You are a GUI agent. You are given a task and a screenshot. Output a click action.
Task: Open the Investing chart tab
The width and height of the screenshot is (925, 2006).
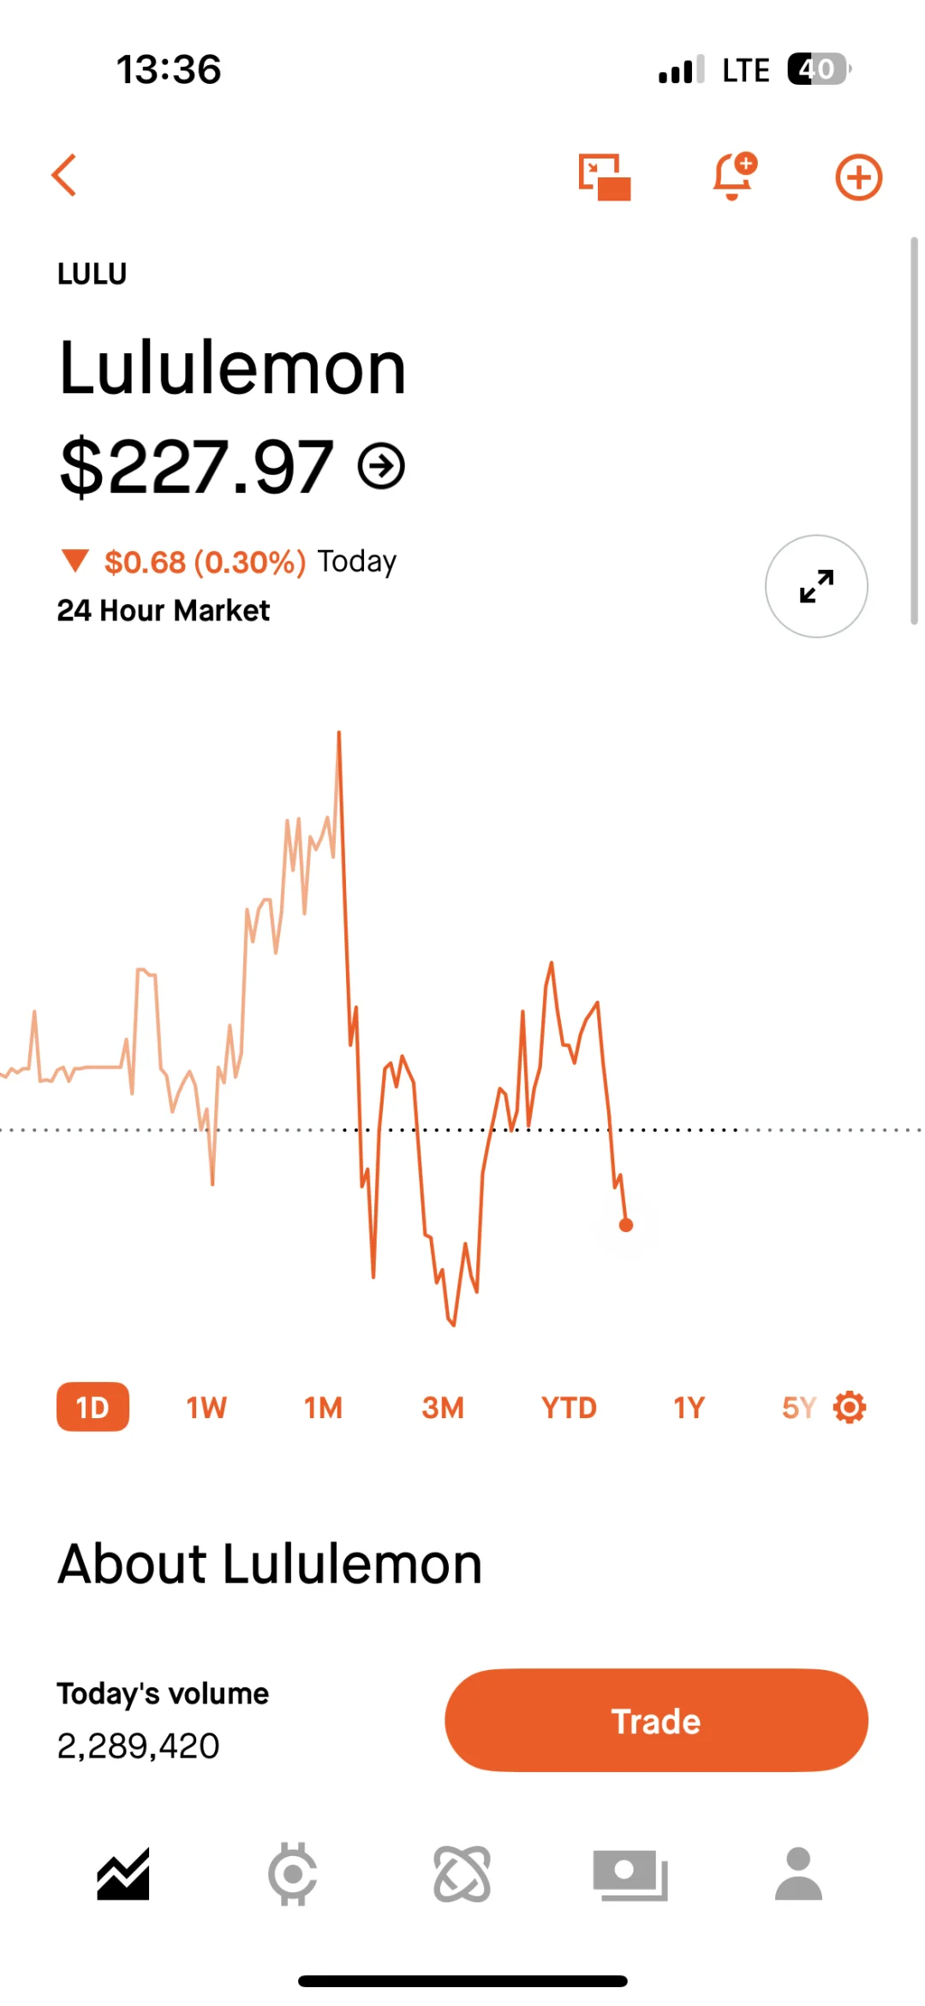click(123, 1874)
